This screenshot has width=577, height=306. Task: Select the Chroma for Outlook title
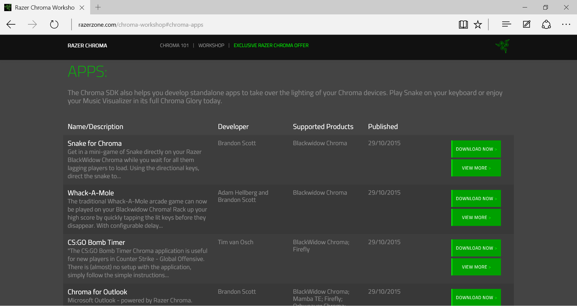(x=97, y=292)
